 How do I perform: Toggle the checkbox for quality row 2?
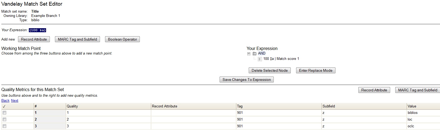pyautogui.click(x=4, y=120)
